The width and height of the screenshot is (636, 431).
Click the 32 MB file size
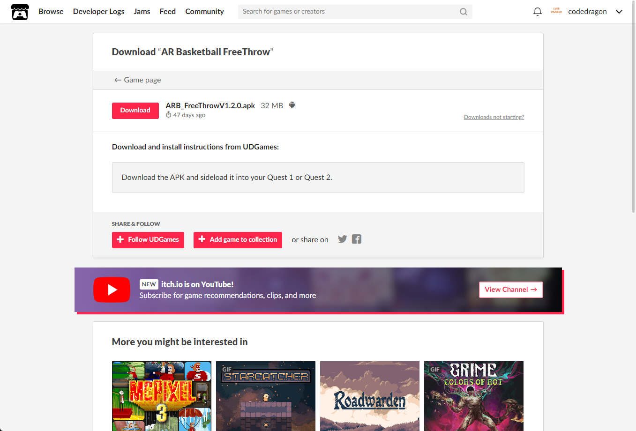click(x=272, y=105)
